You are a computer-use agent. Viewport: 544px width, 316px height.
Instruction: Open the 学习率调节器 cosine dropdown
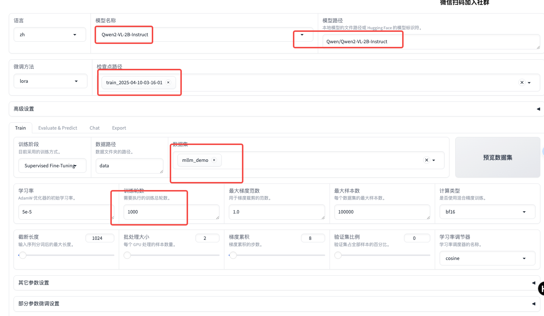click(488, 258)
